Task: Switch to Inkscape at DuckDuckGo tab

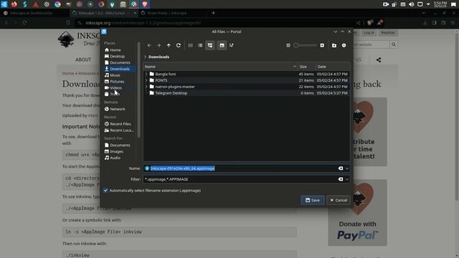Action: tap(32, 13)
